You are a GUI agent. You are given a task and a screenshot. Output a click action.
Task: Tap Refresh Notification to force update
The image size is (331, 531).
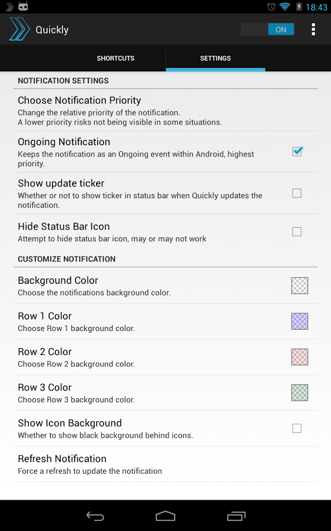[x=165, y=464]
